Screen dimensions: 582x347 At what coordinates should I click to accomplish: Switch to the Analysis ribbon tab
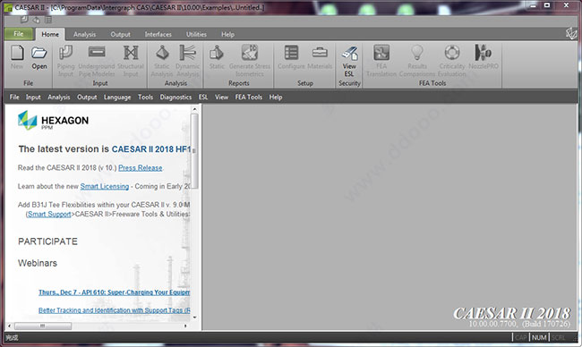pyautogui.click(x=85, y=34)
